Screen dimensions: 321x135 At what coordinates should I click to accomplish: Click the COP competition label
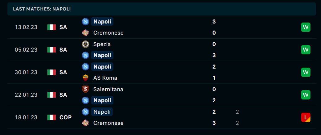coord(65,117)
